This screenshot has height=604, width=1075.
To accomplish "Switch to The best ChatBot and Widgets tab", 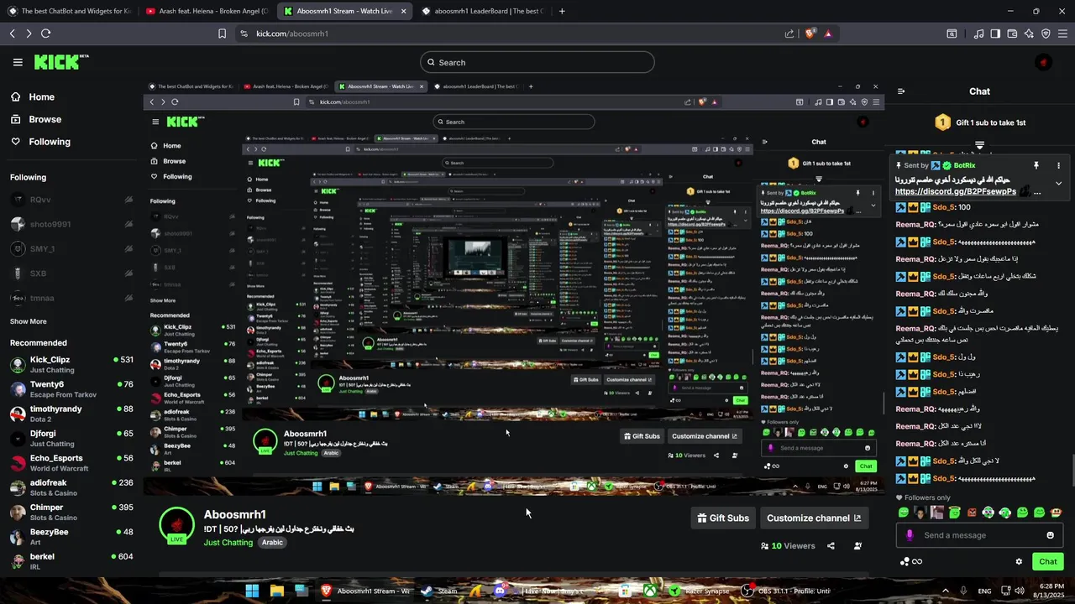I will click(69, 11).
